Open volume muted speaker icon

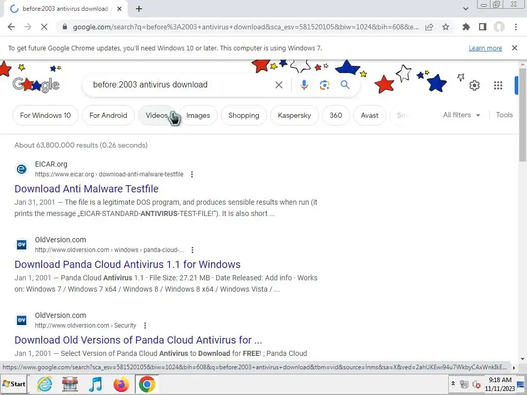476,384
